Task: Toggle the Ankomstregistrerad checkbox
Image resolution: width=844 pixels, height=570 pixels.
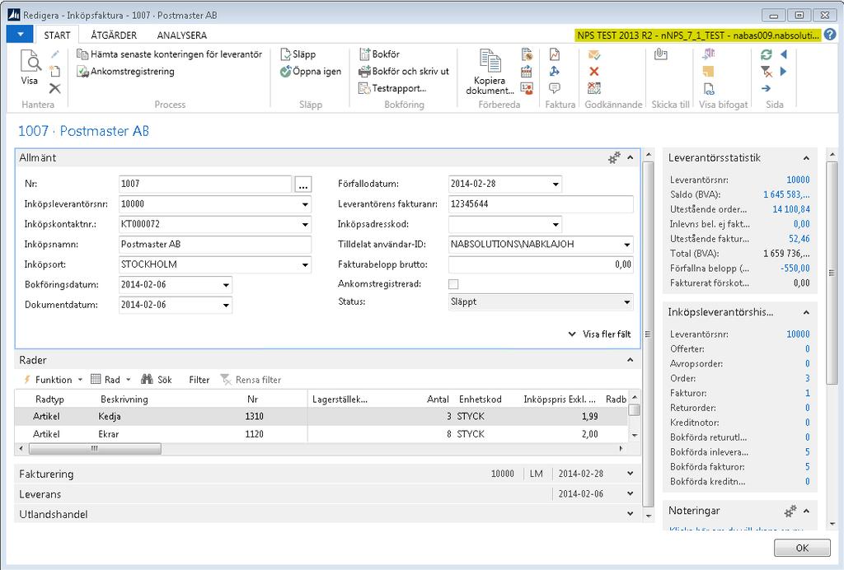Action: 454,284
